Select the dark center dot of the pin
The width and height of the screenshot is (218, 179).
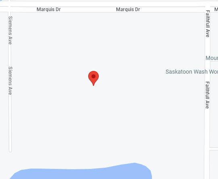tap(93, 76)
